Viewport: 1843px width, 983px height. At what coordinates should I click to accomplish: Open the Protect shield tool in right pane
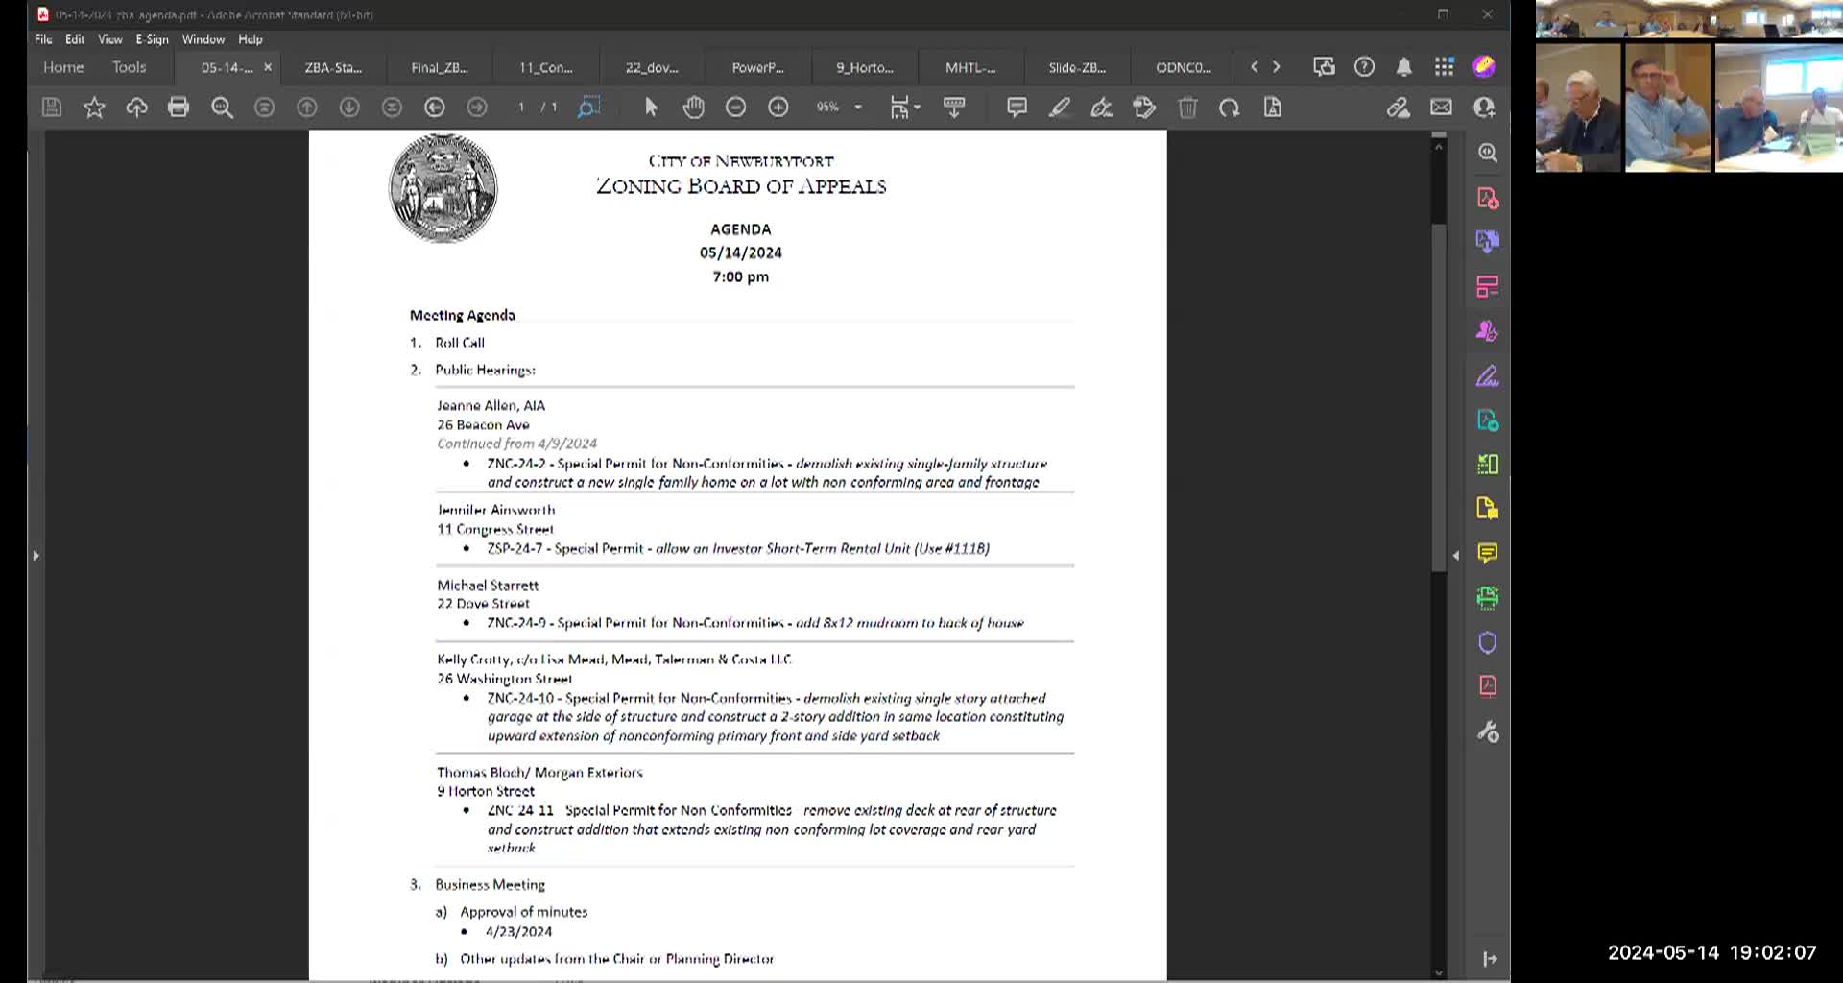[1488, 642]
